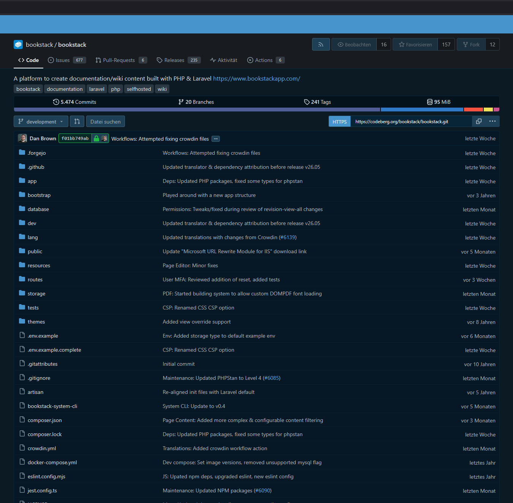This screenshot has width=513, height=503.
Task: Click the .env.example file icon
Action: (22, 335)
